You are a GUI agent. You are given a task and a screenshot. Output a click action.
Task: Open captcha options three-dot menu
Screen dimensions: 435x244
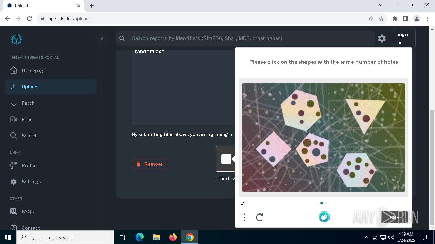[244, 217]
